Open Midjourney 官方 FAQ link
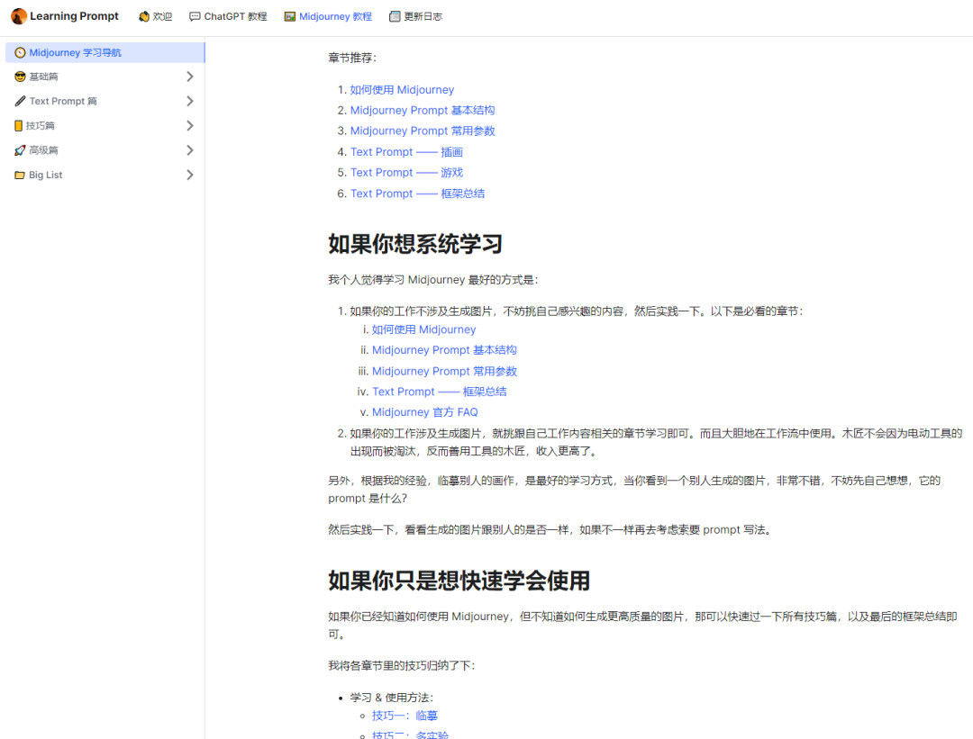 [425, 412]
